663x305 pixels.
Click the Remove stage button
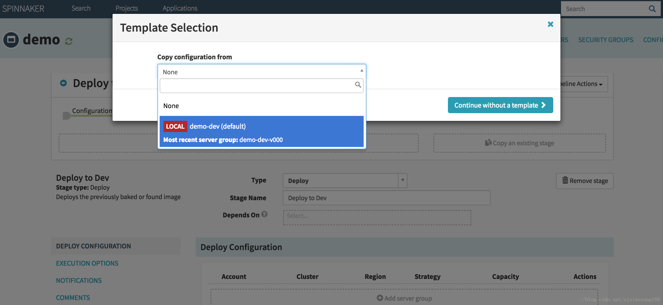(x=585, y=181)
